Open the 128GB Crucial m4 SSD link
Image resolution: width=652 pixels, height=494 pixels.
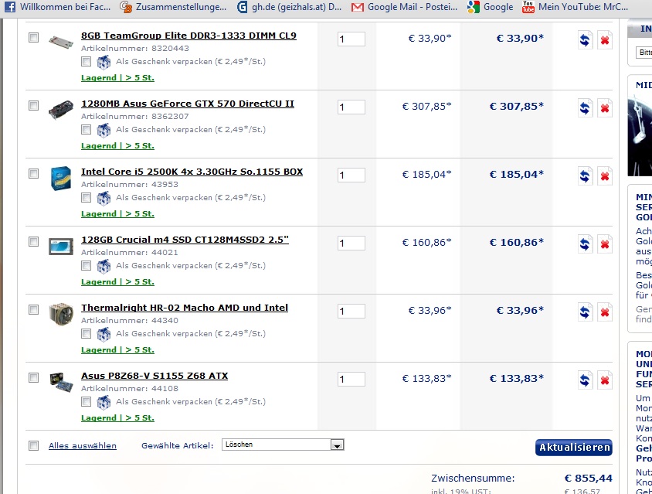185,240
